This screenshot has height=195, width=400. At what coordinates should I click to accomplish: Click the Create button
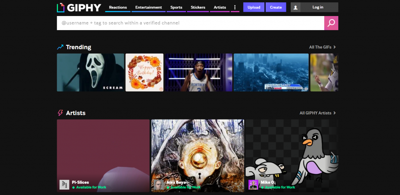click(276, 7)
